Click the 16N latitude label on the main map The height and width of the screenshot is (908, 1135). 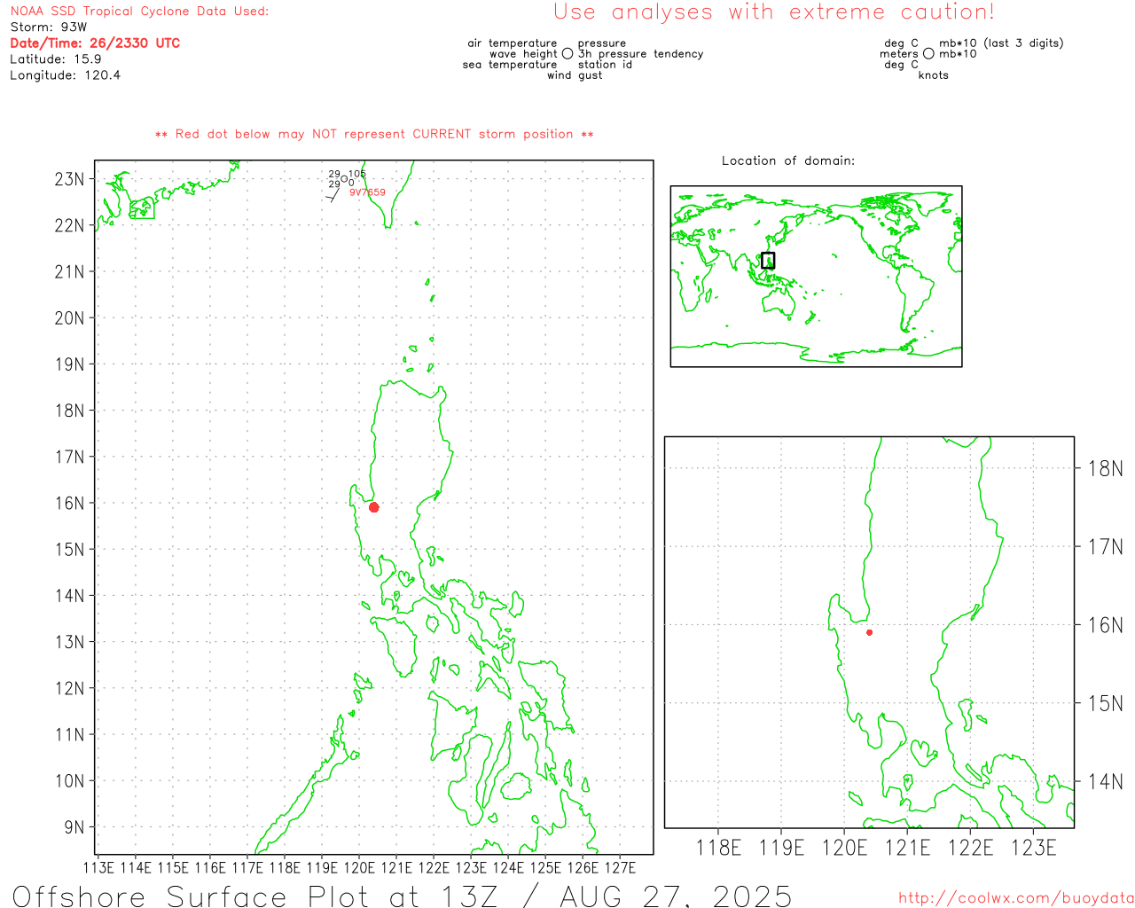[x=69, y=503]
